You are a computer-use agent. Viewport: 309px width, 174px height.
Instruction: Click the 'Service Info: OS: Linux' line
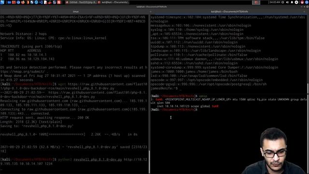53,38
